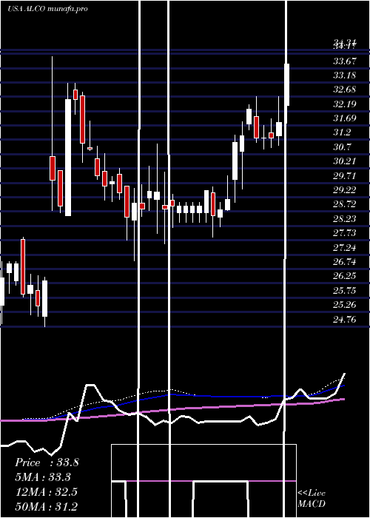Click the 24.76 price axis label

[x=345, y=319]
